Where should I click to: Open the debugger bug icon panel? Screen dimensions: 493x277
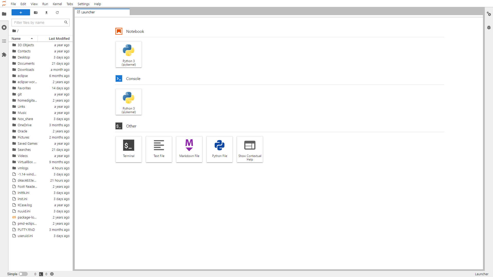coord(489,27)
